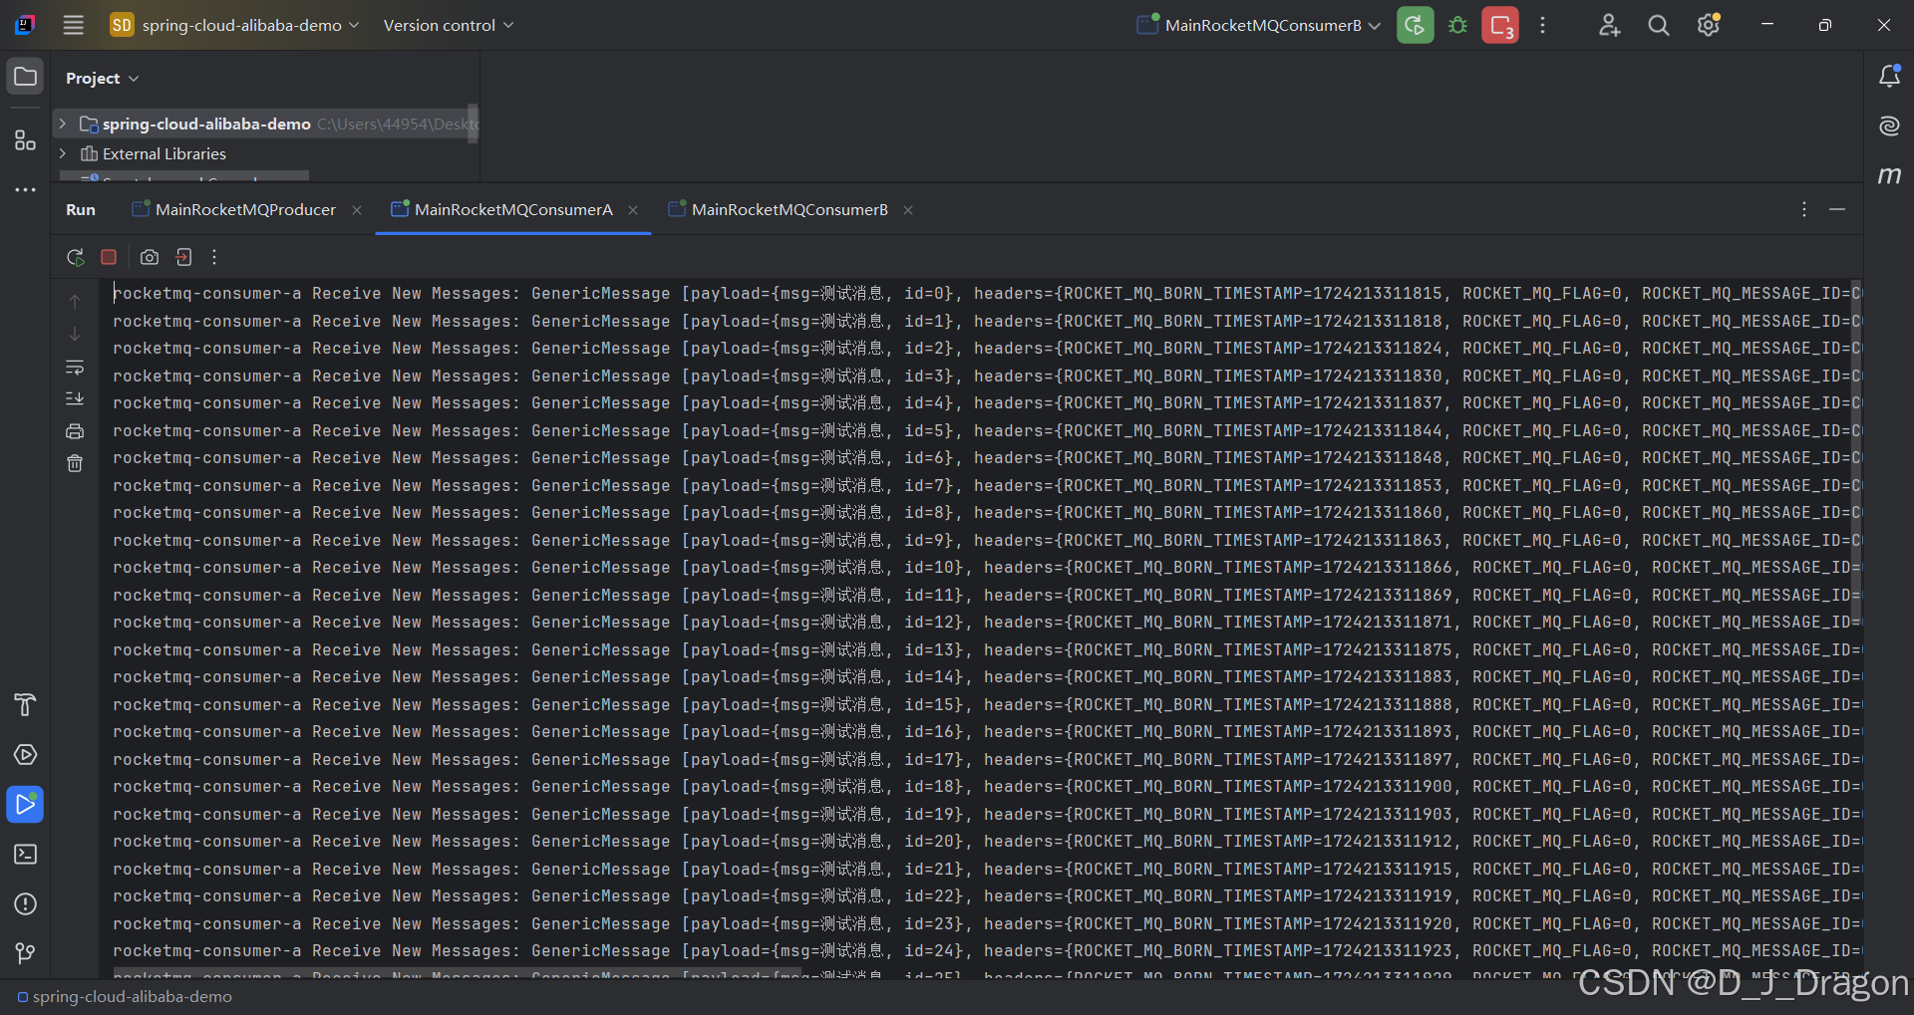
Task: Toggle the Run tool window icon in left bar
Action: click(25, 804)
